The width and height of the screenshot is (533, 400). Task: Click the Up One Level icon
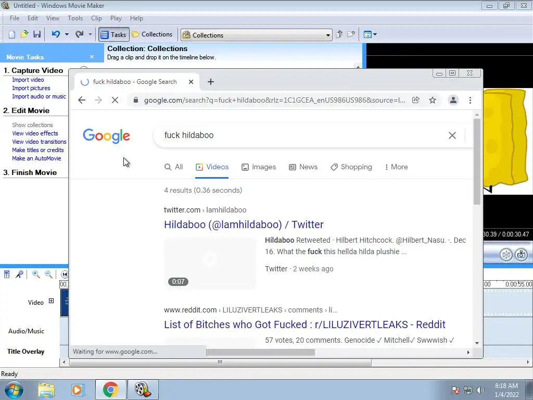pyautogui.click(x=339, y=34)
